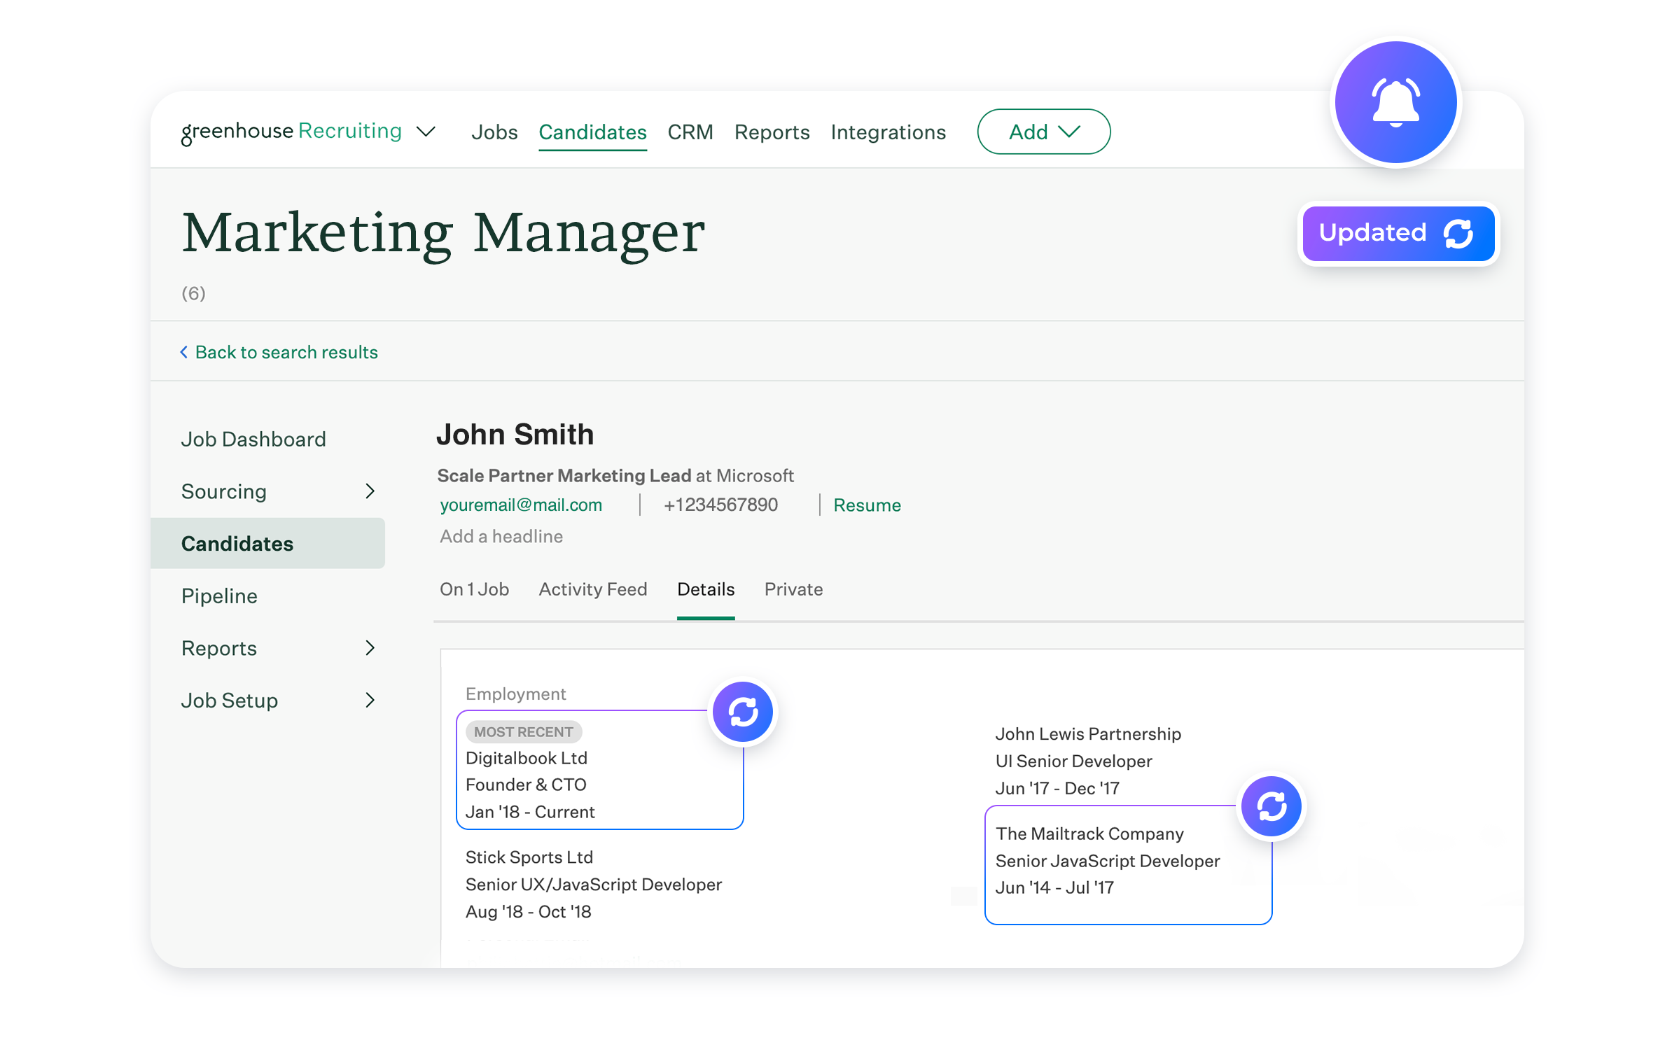Open the Private tab
Screen dimensions: 1672x1061
(x=793, y=589)
